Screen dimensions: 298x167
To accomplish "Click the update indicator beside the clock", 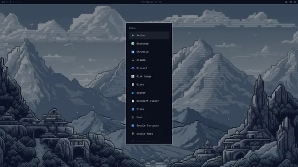I will pyautogui.click(x=160, y=2).
